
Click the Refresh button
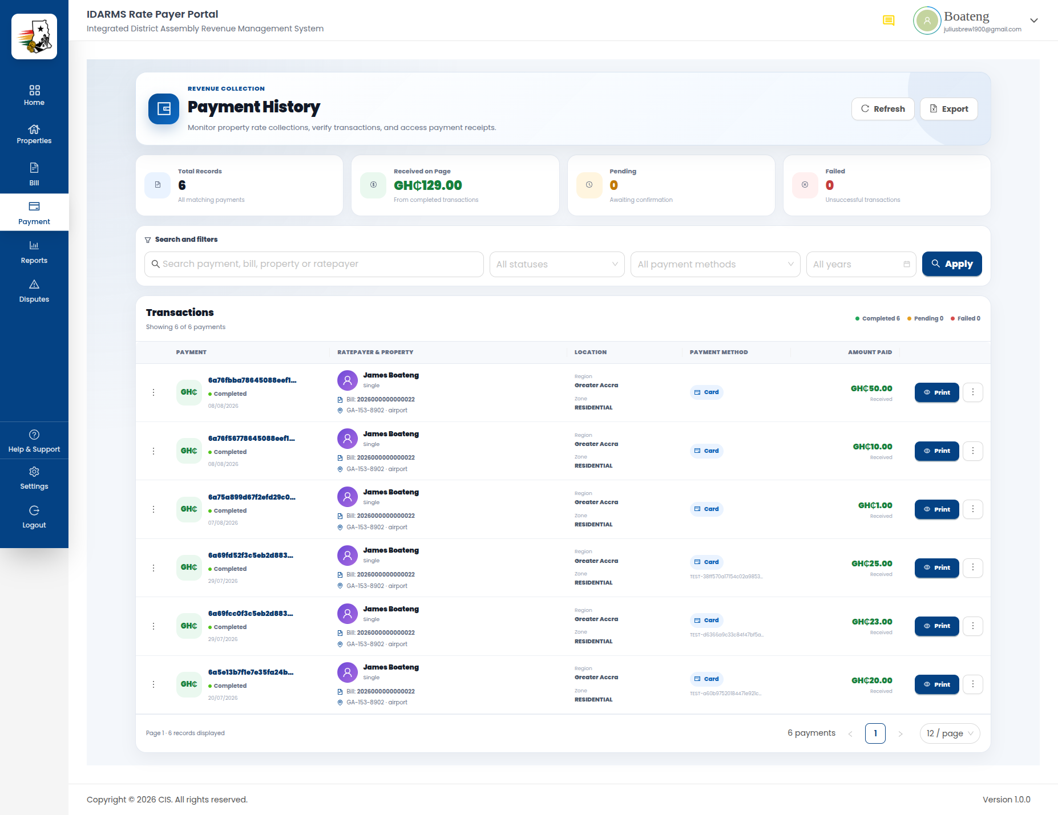[883, 109]
